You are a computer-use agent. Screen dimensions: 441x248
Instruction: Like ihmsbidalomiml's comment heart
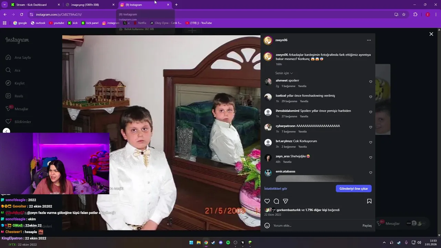pos(371,112)
